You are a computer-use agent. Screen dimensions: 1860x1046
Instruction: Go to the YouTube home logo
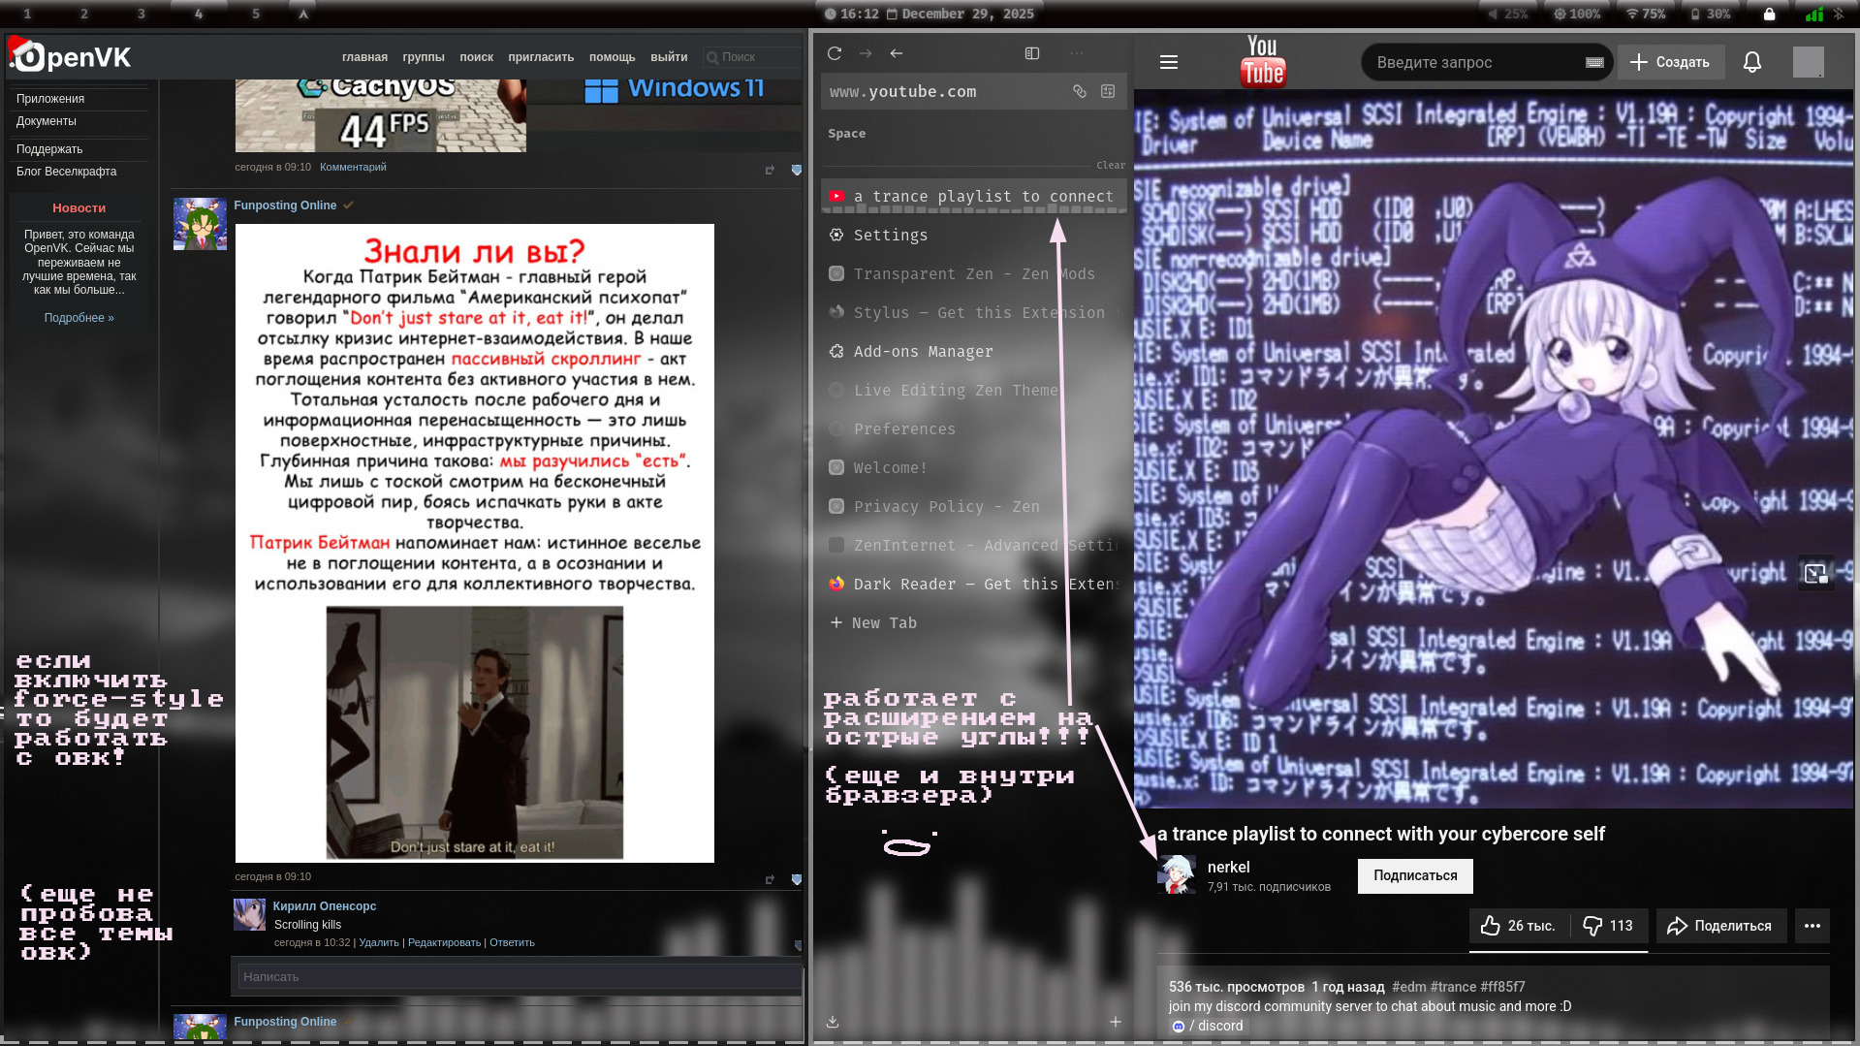[x=1263, y=61]
